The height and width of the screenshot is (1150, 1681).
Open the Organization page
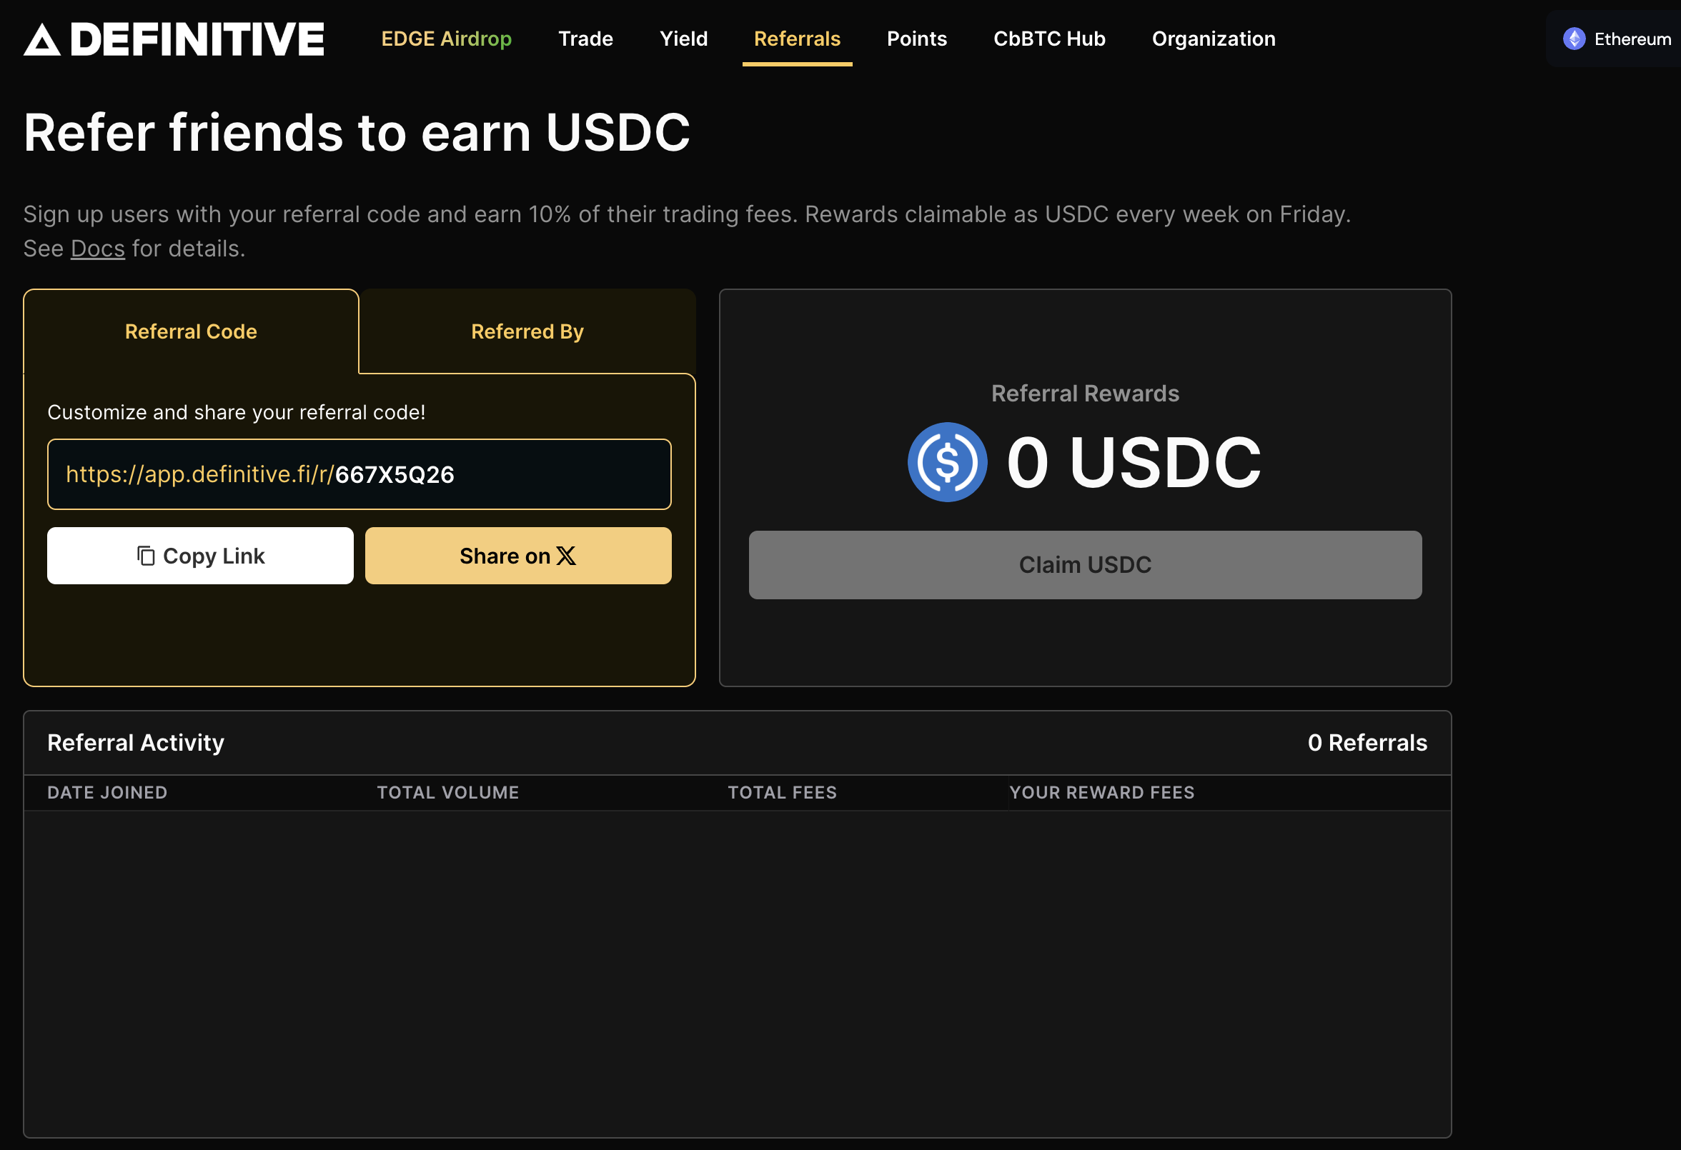[1213, 39]
